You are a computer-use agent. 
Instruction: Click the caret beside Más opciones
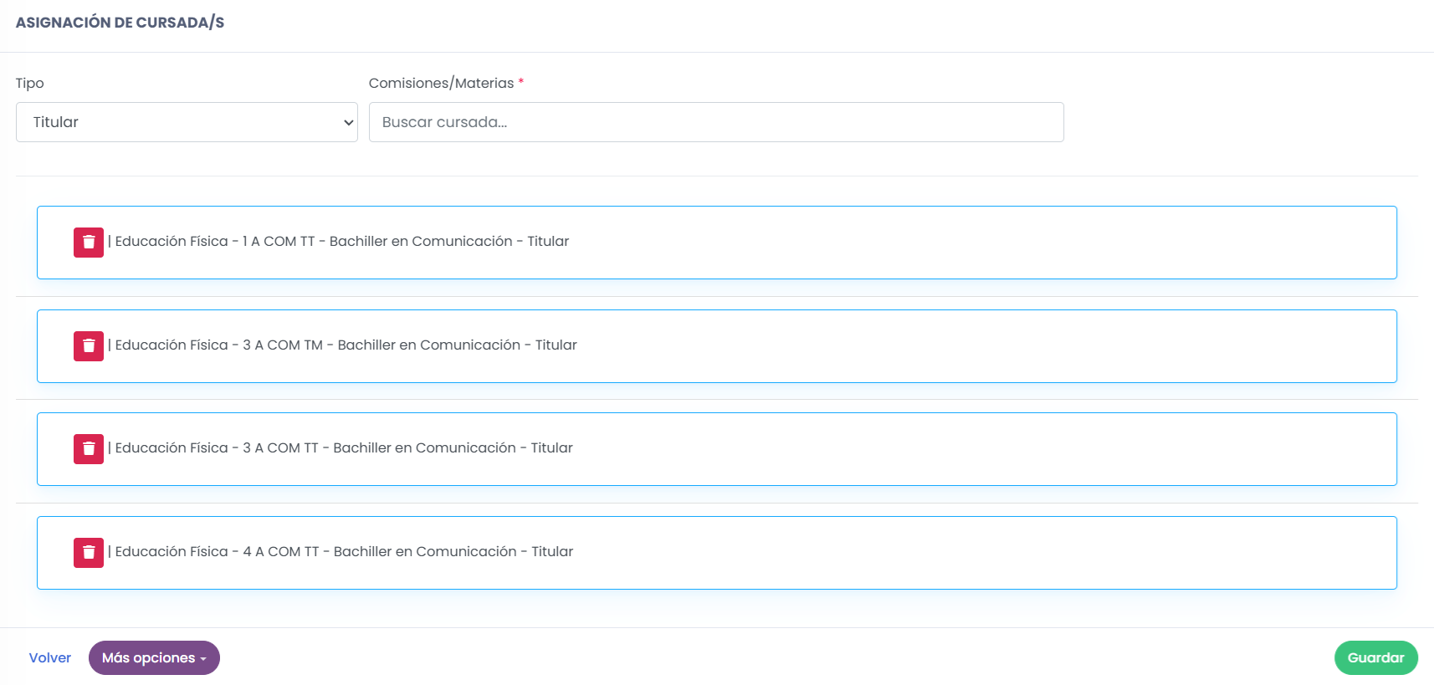click(203, 659)
